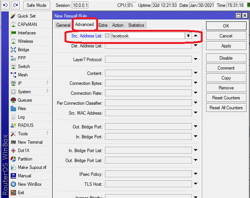This screenshot has width=250, height=198.
Task: Open Make Supout.rif icon
Action: (x=13, y=167)
